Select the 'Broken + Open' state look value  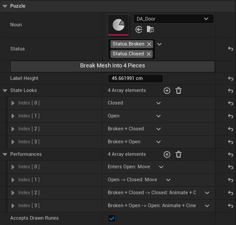point(124,142)
